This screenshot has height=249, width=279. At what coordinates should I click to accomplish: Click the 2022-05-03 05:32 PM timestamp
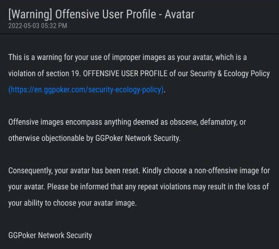pos(37,26)
